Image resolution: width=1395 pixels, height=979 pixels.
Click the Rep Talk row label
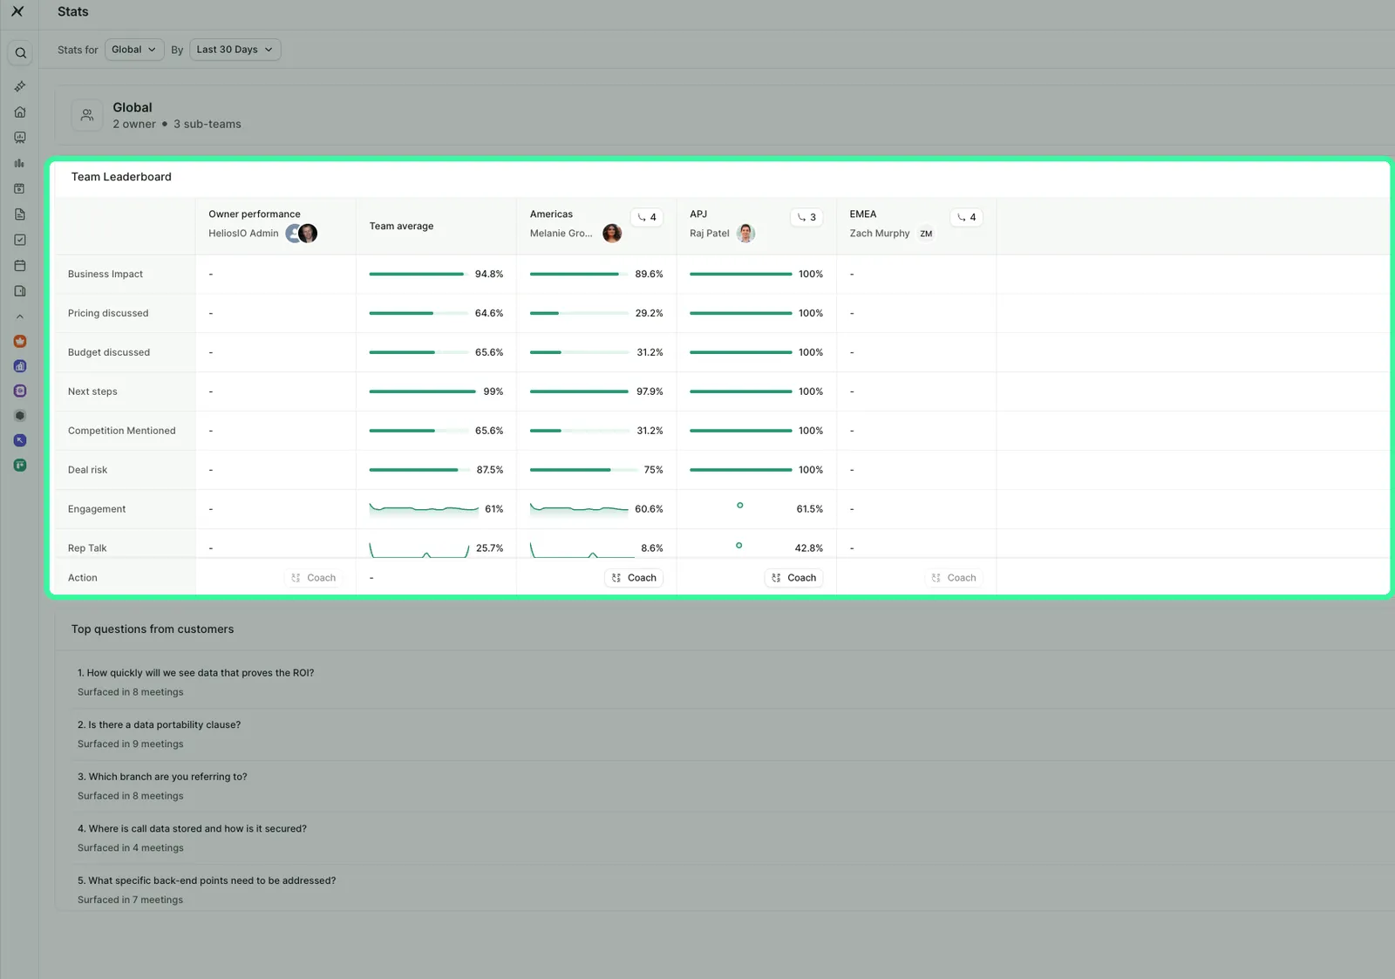(x=87, y=548)
